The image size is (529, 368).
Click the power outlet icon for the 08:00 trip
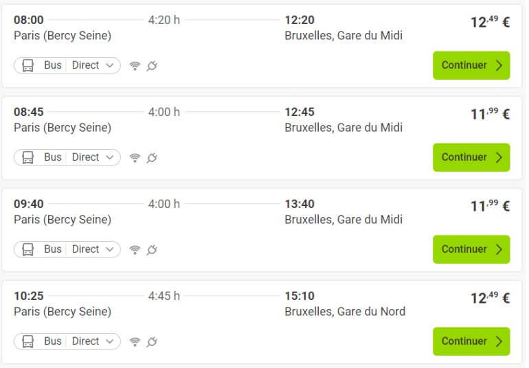152,66
